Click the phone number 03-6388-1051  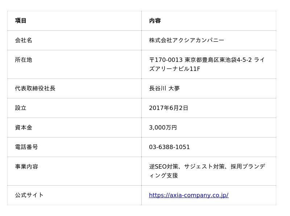click(169, 147)
